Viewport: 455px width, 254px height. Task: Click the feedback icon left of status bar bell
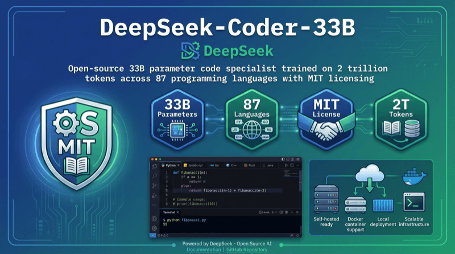292,235
